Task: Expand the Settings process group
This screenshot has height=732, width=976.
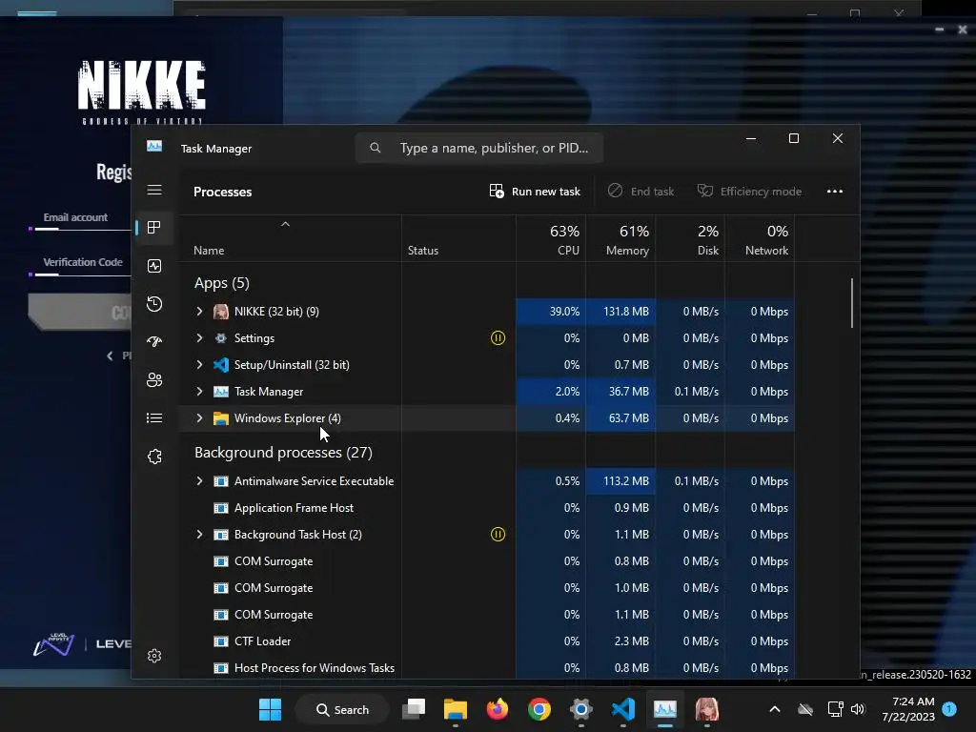Action: tap(199, 338)
